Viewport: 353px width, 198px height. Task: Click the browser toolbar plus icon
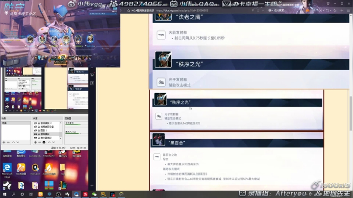click(342, 11)
